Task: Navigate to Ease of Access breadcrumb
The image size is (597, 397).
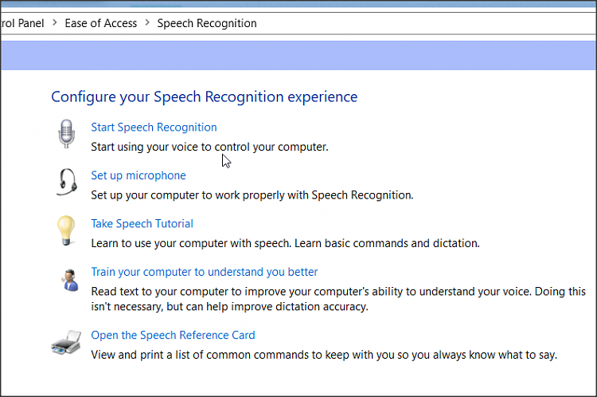Action: 101,23
